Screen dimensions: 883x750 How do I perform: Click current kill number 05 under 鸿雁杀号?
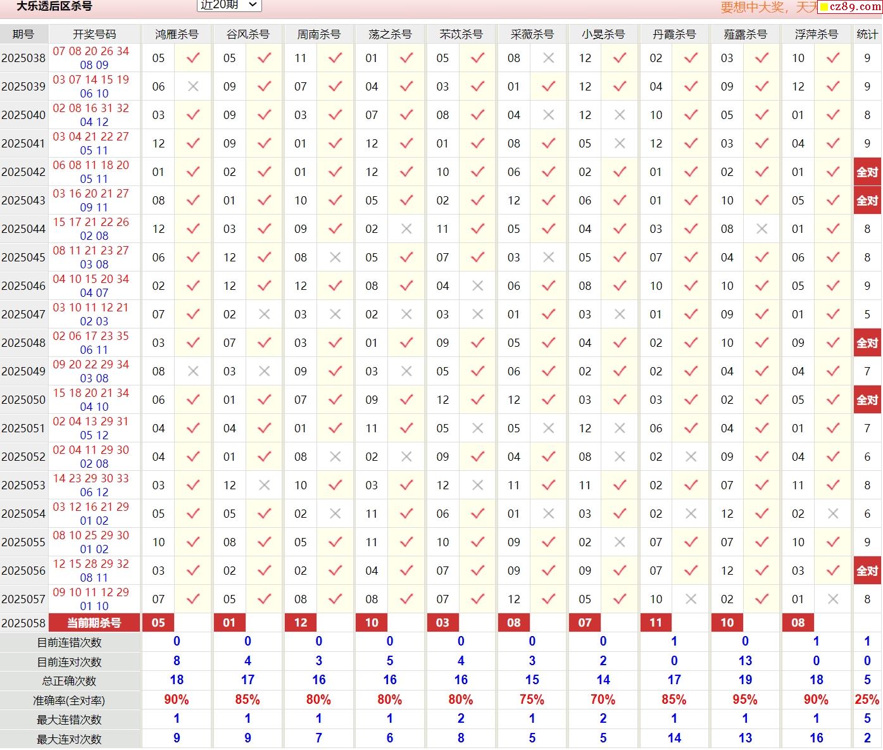158,623
